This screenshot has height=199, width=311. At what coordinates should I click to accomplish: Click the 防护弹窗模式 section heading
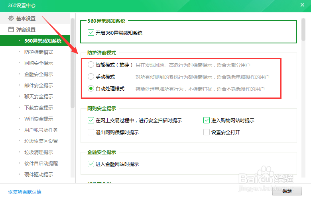click(x=102, y=53)
